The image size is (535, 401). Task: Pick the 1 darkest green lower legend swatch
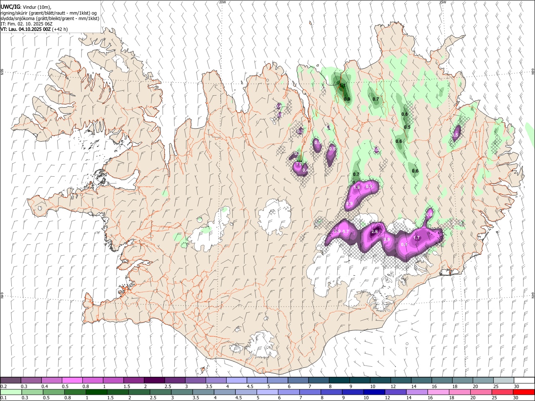[97, 392]
